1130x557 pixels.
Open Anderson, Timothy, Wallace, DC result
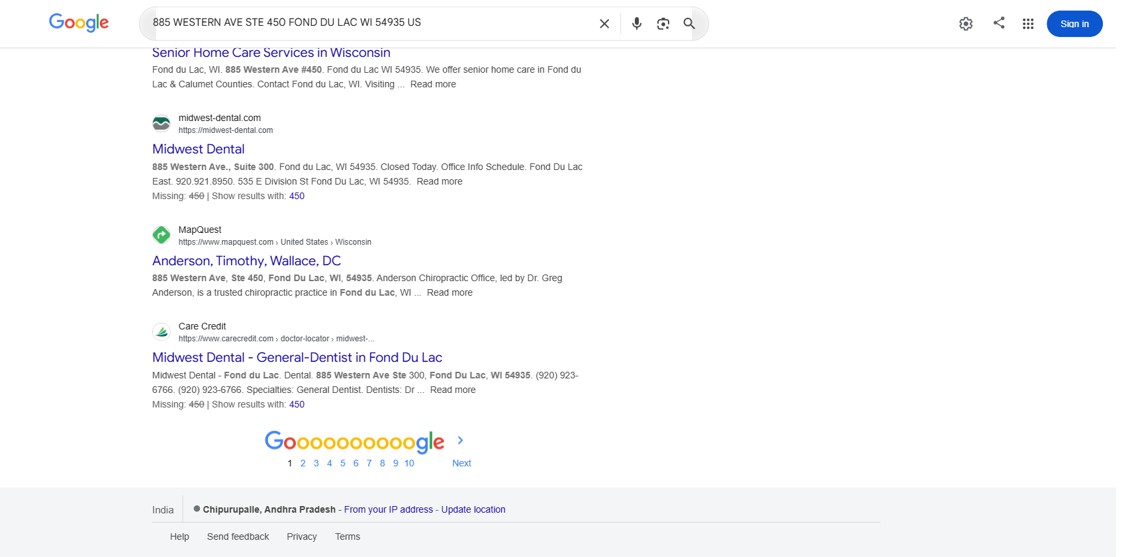pos(247,261)
